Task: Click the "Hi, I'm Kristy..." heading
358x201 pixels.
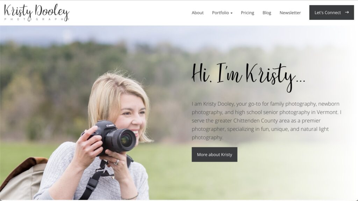Action: click(249, 76)
